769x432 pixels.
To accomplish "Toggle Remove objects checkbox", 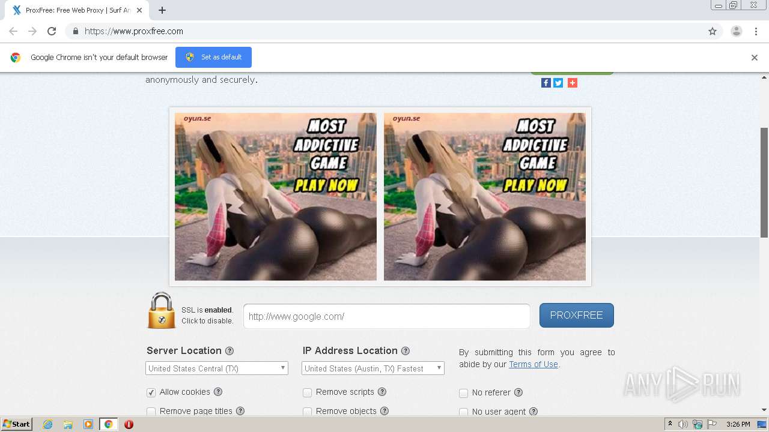I will pyautogui.click(x=308, y=412).
